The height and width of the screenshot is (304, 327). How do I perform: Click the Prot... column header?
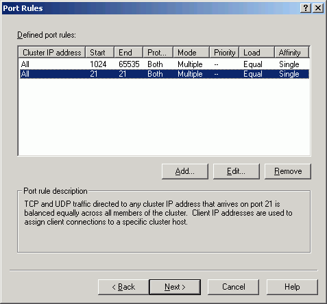point(158,53)
